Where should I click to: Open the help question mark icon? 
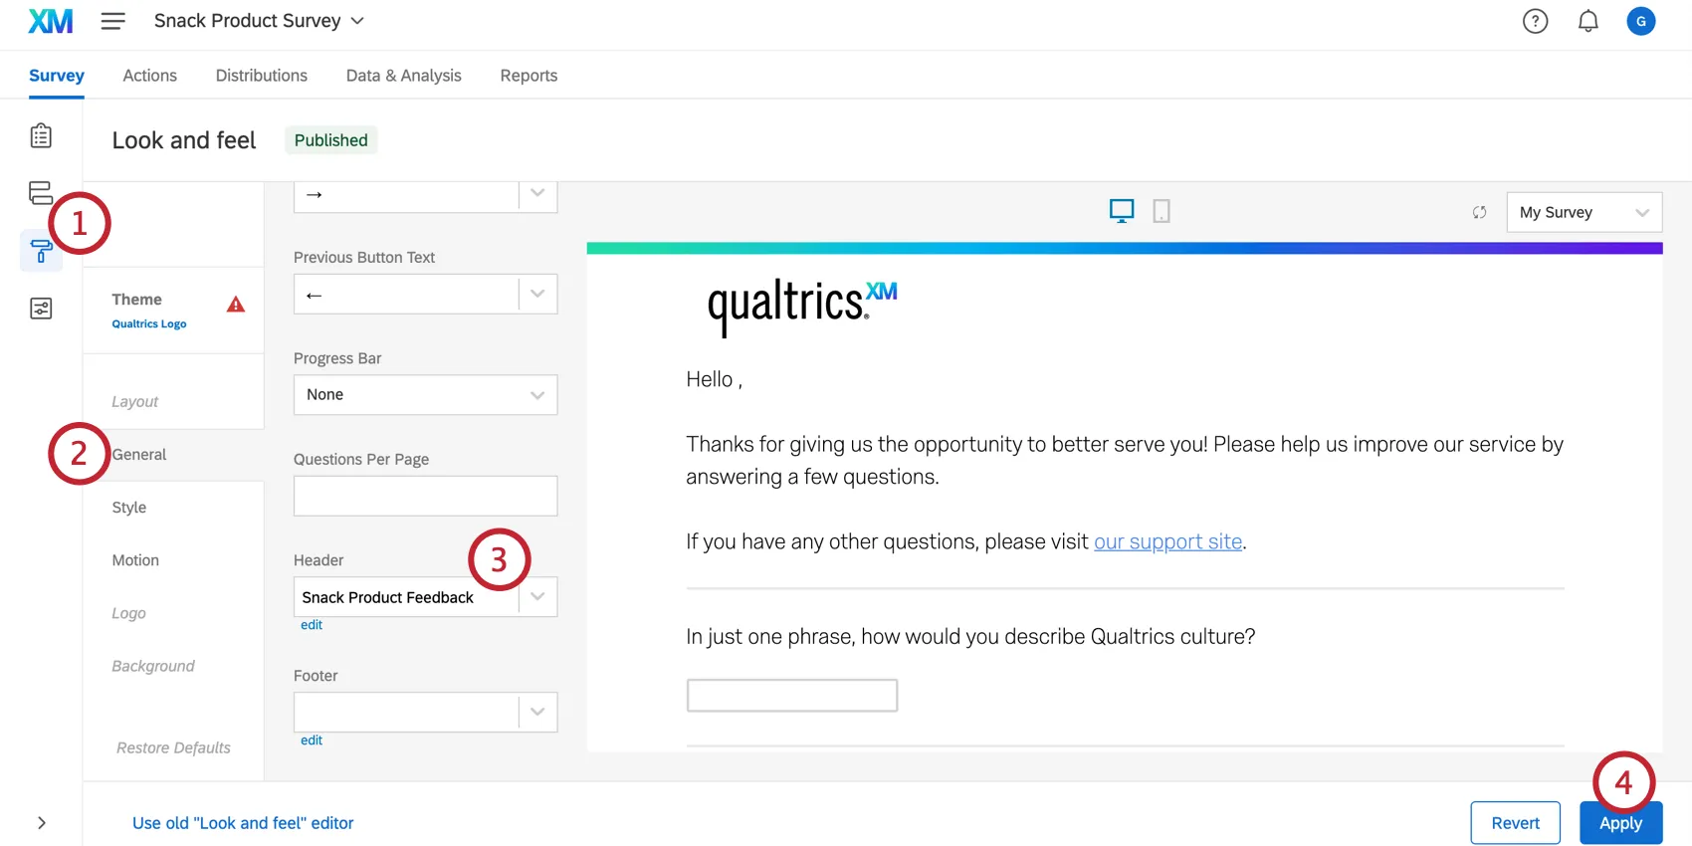point(1535,20)
